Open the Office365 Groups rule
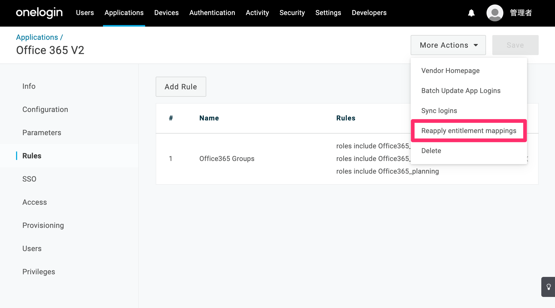Screen dimensions: 555x308 pyautogui.click(x=227, y=159)
